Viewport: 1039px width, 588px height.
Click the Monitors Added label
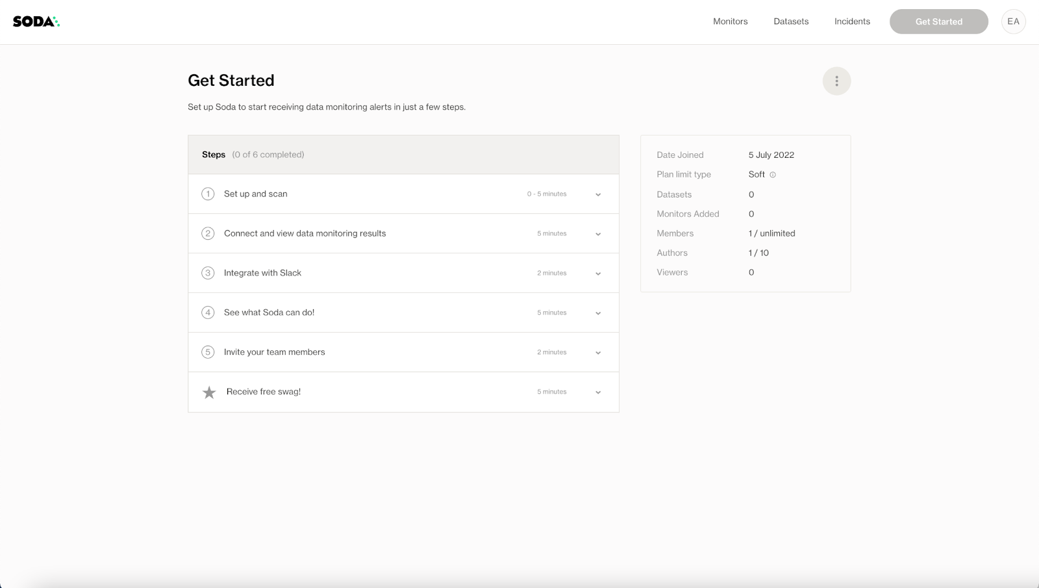(688, 214)
